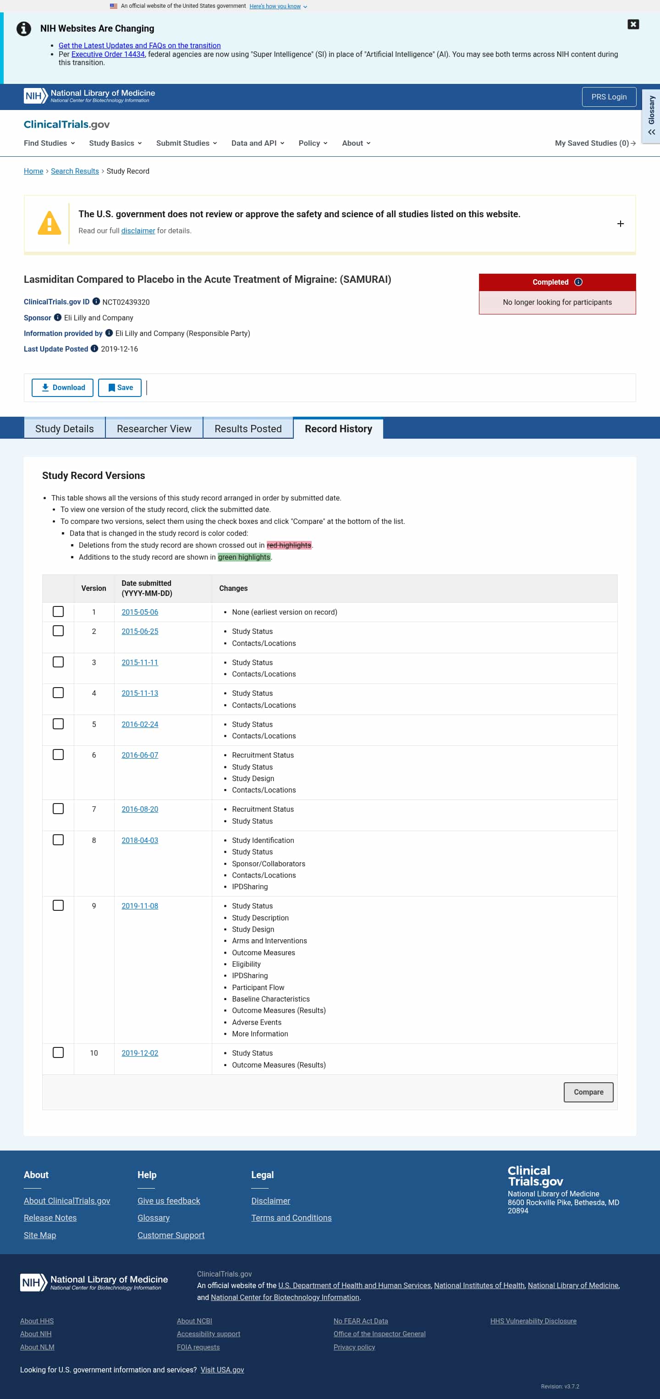
Task: Click the PRS Login button
Action: coord(609,97)
